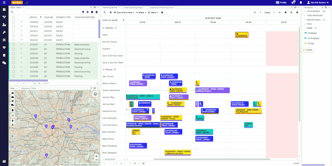Open the wrench tools sidebar icon

tap(4, 32)
